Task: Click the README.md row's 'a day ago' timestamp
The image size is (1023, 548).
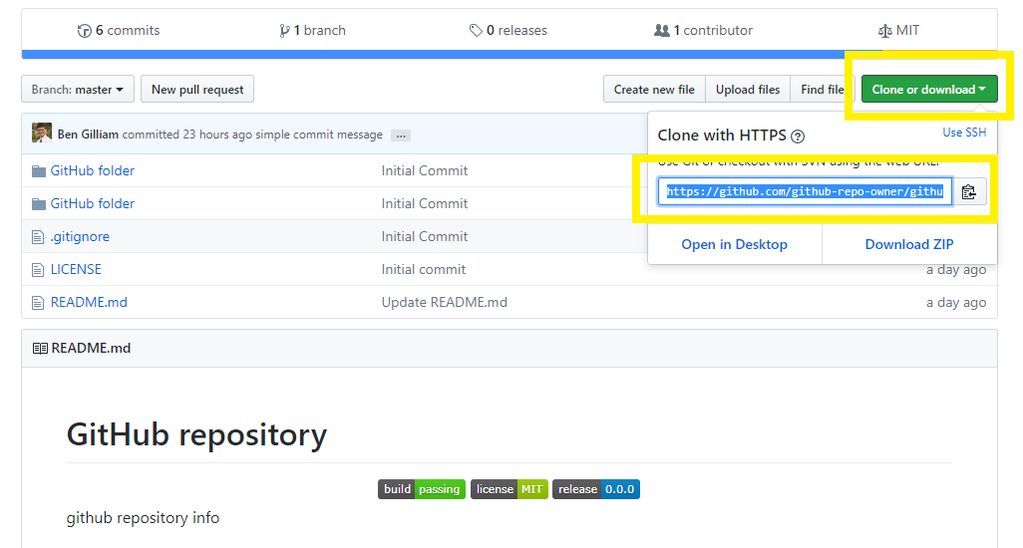Action: click(x=956, y=302)
